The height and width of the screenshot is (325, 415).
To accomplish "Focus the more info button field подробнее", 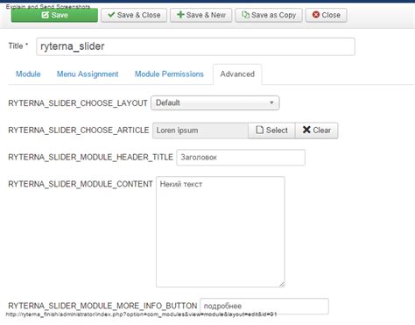I will (x=264, y=306).
